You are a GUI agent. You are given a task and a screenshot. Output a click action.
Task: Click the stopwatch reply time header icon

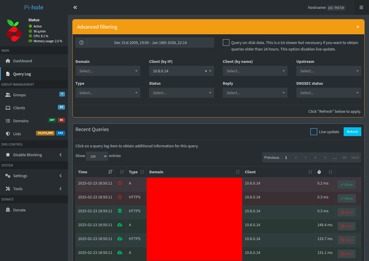(319, 172)
